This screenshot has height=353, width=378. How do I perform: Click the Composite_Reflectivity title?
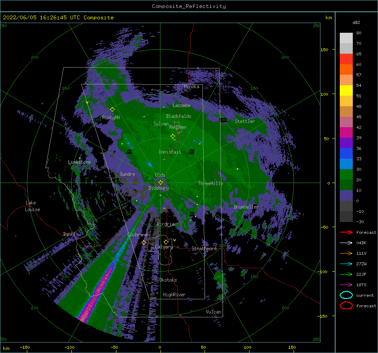(x=189, y=6)
